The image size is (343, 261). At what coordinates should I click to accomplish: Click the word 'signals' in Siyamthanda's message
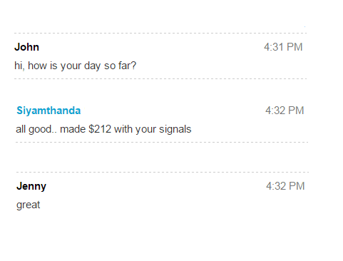pos(175,130)
